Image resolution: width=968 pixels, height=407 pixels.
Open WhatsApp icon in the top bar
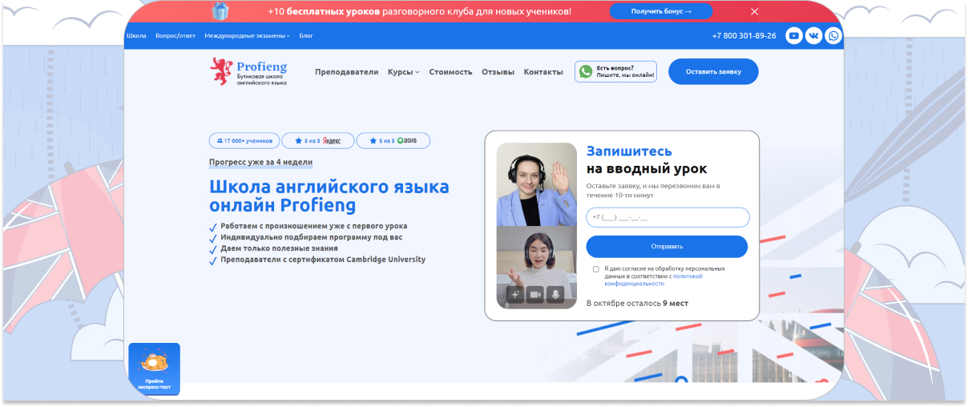coord(834,35)
